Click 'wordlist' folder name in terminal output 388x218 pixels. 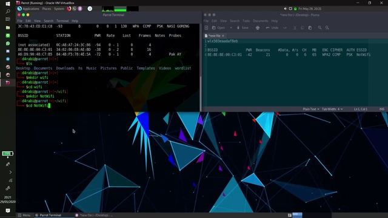(183, 68)
